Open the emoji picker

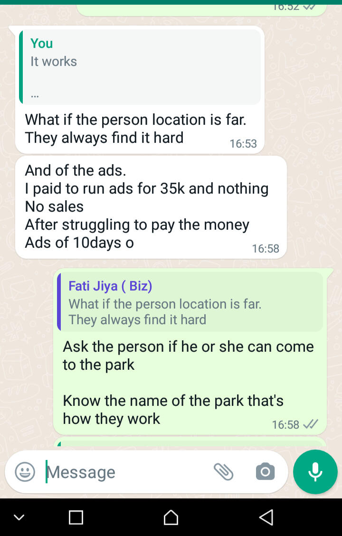(25, 472)
